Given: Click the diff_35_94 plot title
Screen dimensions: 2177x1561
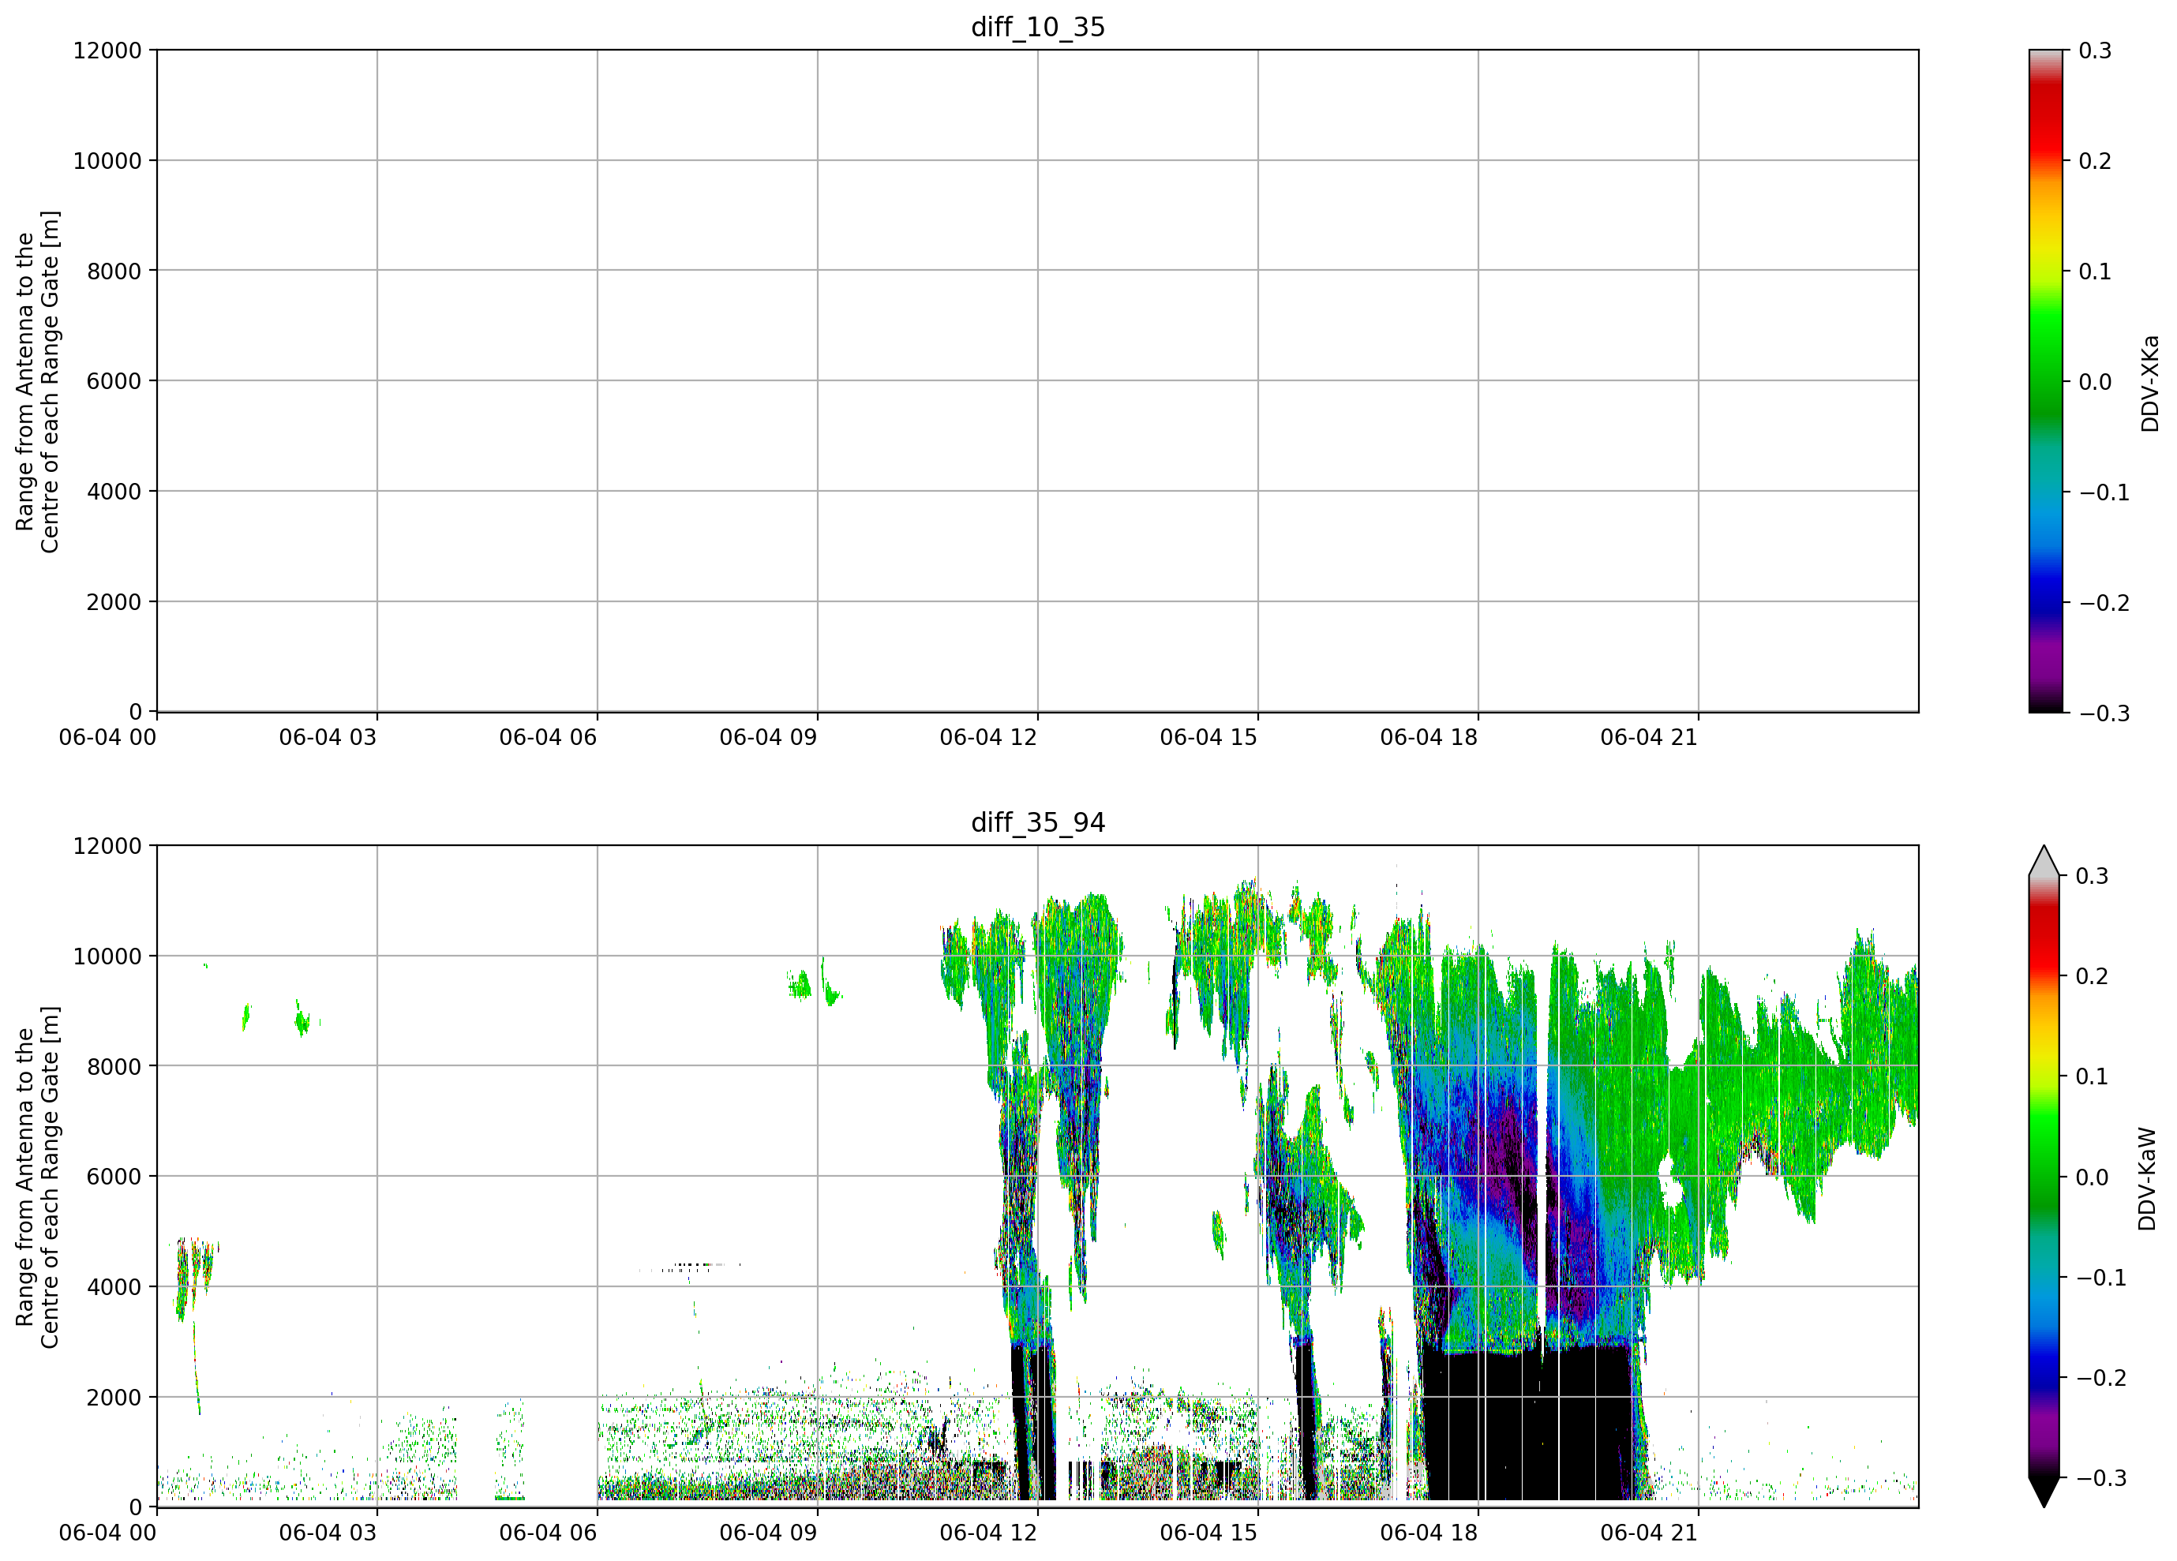Looking at the screenshot, I should coord(1038,822).
